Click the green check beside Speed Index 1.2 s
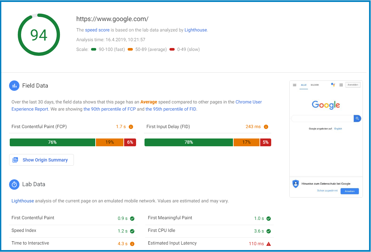 pos(132,231)
